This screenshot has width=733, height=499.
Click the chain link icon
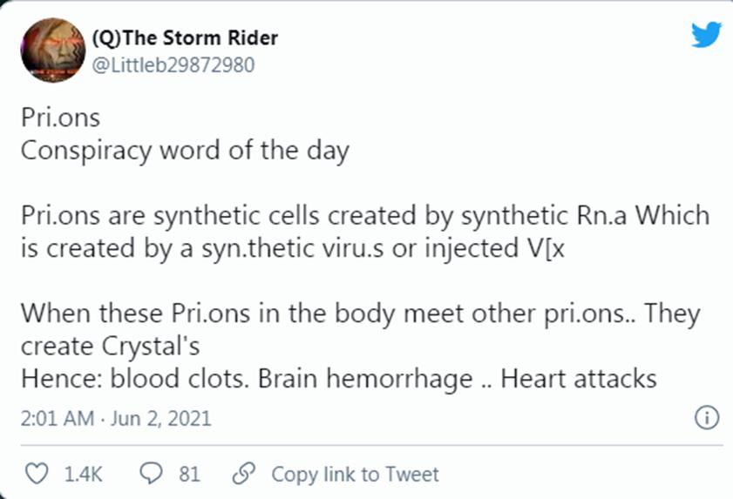pos(242,474)
